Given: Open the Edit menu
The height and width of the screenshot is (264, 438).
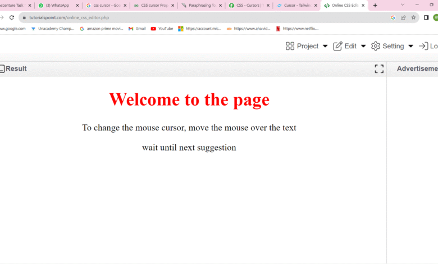Looking at the screenshot, I should point(349,46).
